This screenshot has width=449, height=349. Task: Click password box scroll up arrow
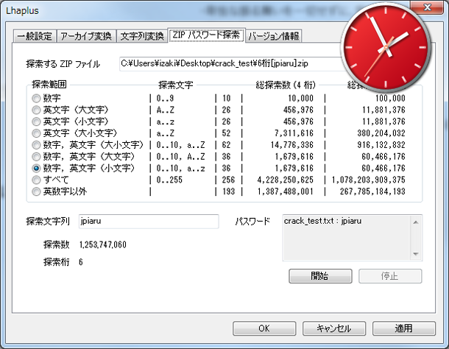coord(416,222)
